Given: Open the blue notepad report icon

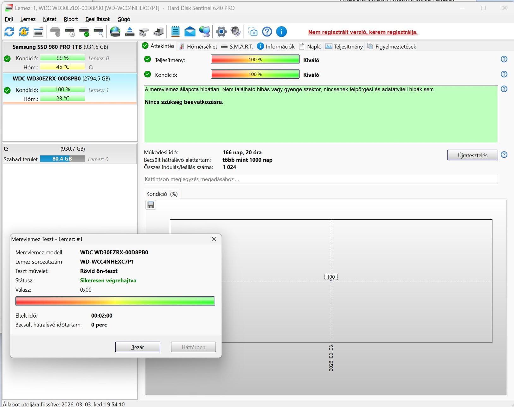Looking at the screenshot, I should coord(175,32).
